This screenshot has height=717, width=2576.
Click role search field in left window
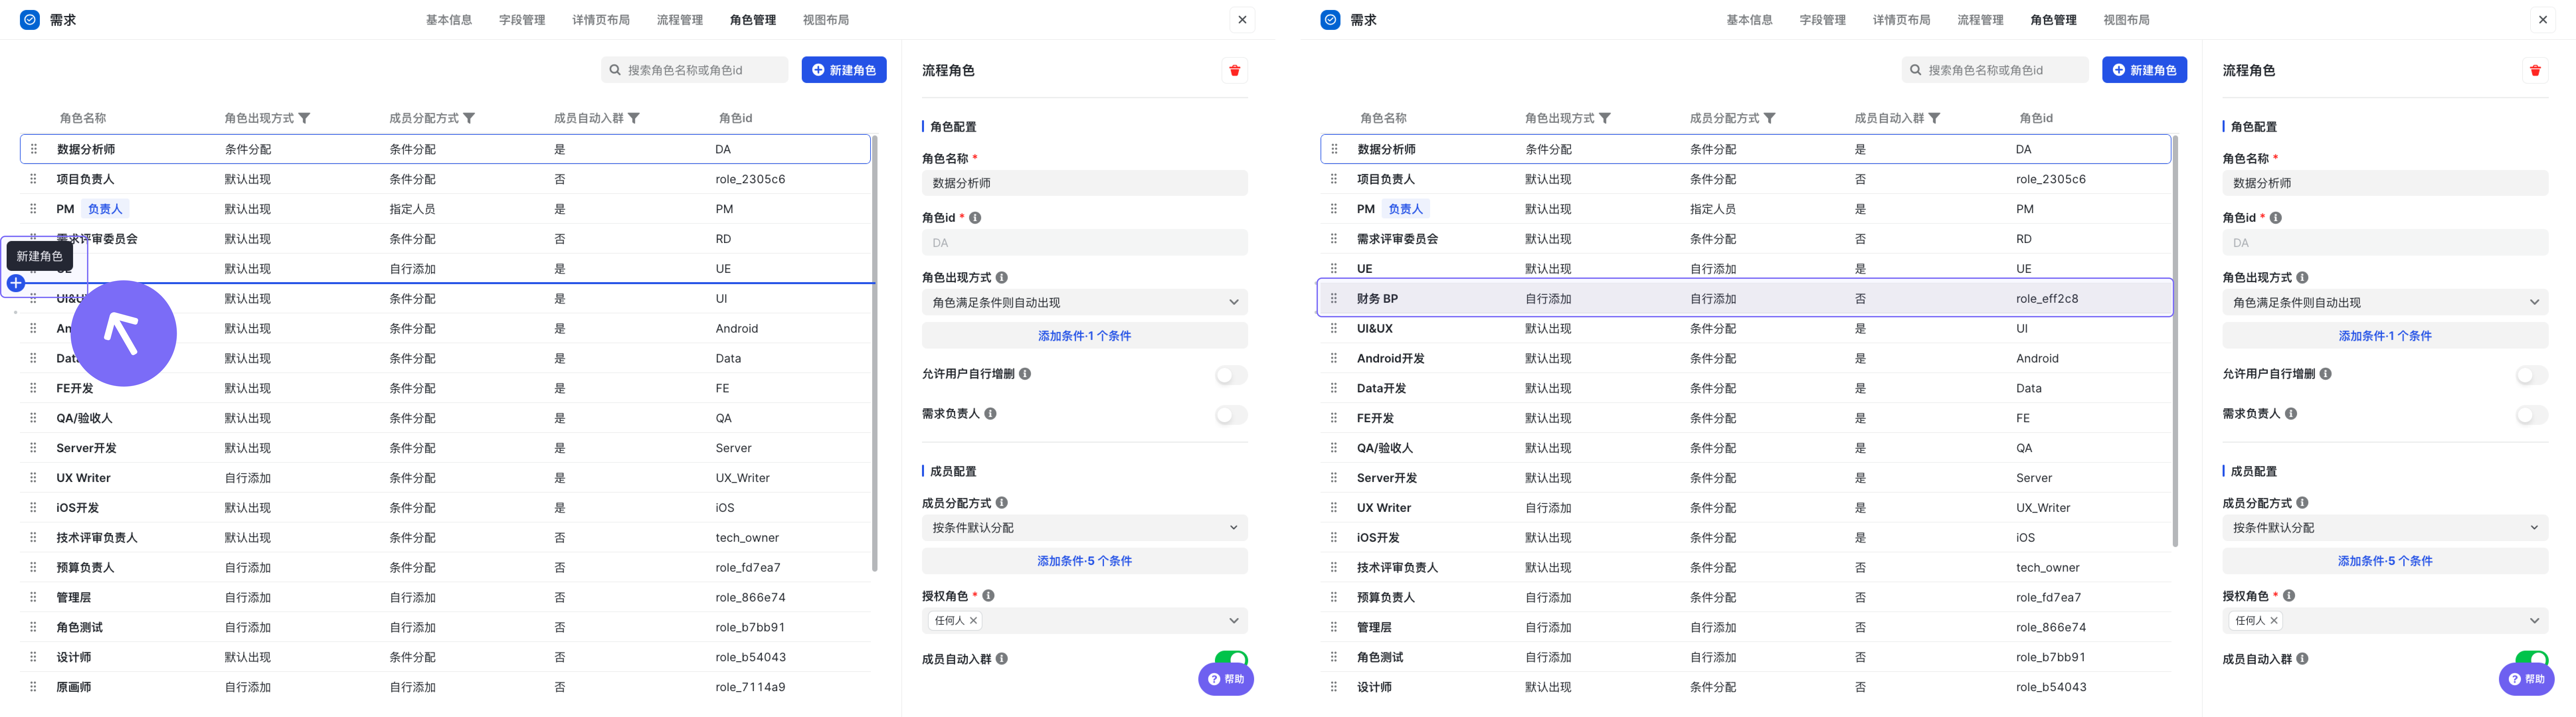[x=695, y=70]
